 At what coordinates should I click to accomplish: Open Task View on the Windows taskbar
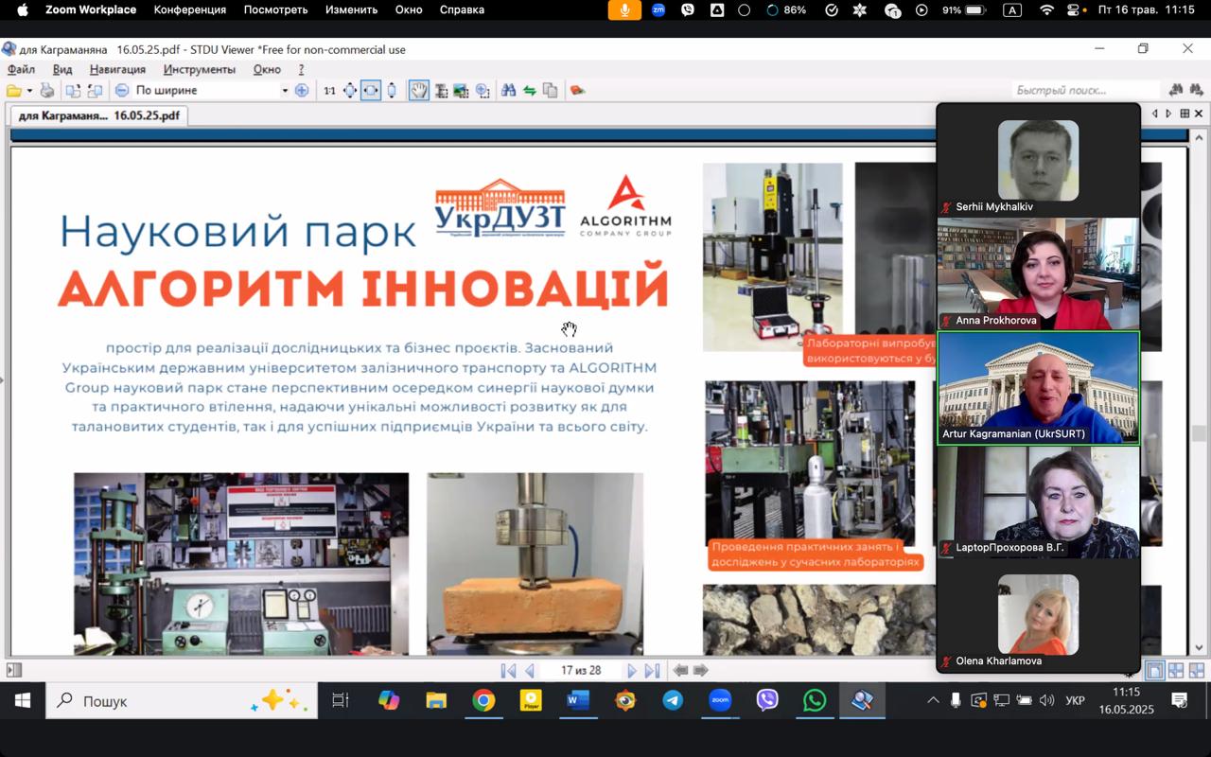[341, 701]
